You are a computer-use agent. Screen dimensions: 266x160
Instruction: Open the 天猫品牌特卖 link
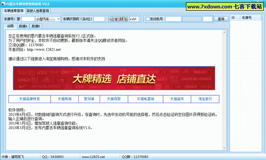(x=29, y=99)
